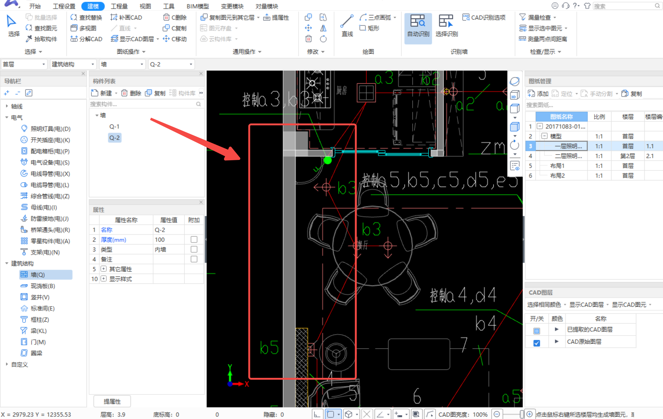Expand 轴线 tree node
The width and height of the screenshot is (663, 419).
point(7,106)
